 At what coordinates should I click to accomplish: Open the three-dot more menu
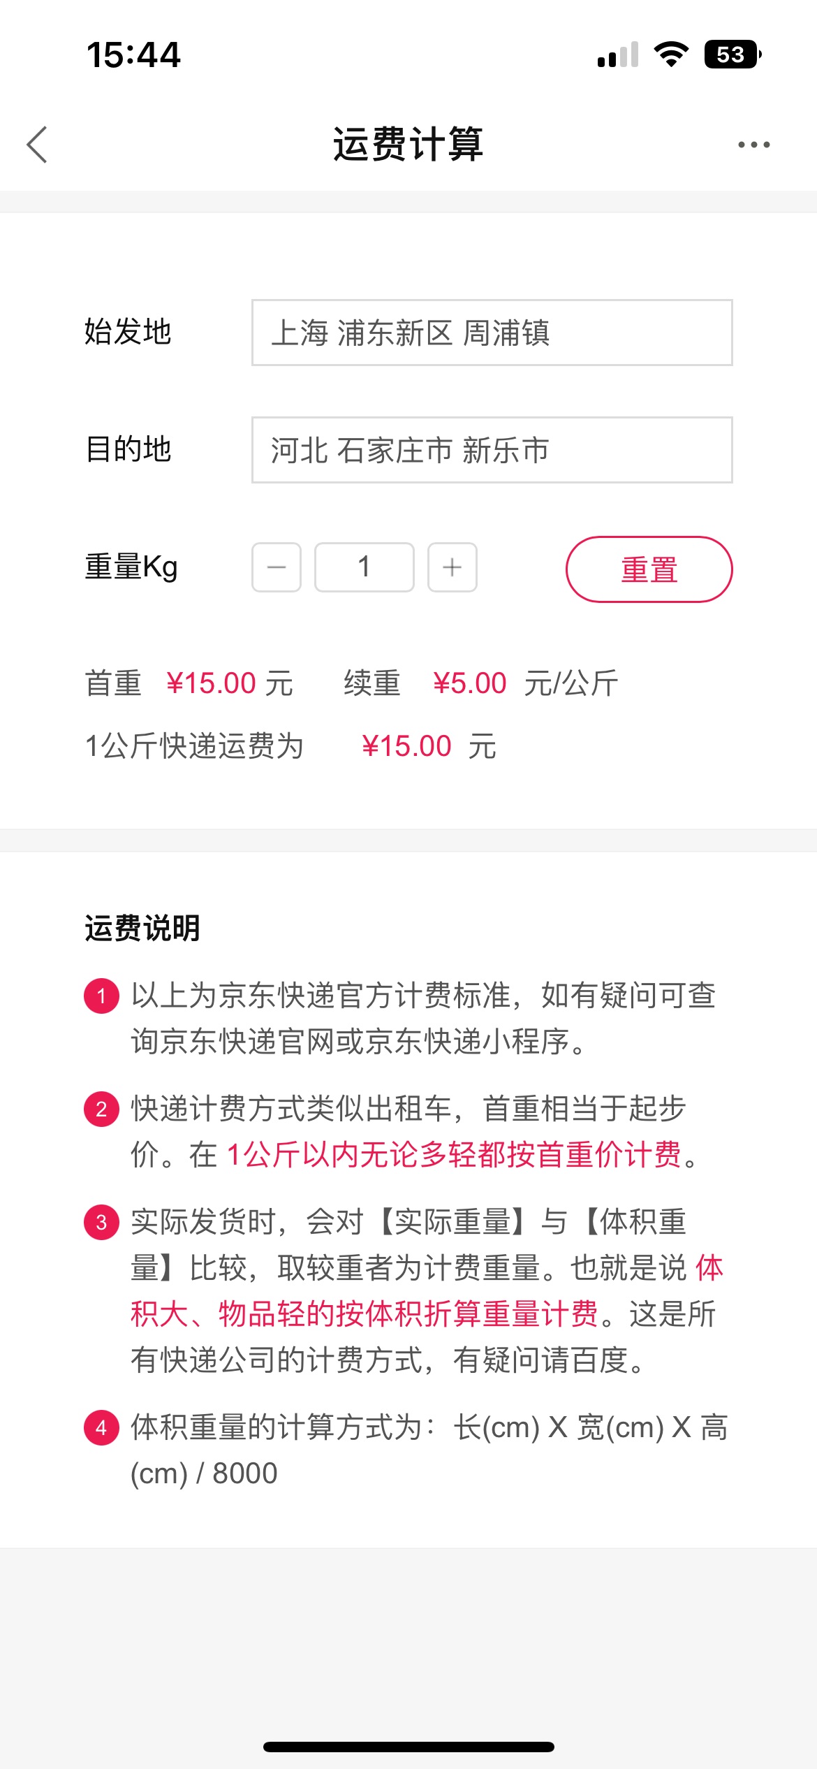tap(754, 145)
